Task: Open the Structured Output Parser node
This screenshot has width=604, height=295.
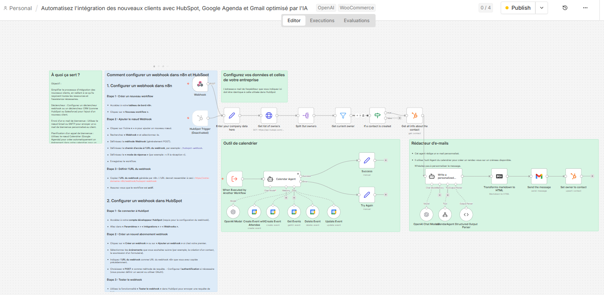Action: [466, 214]
